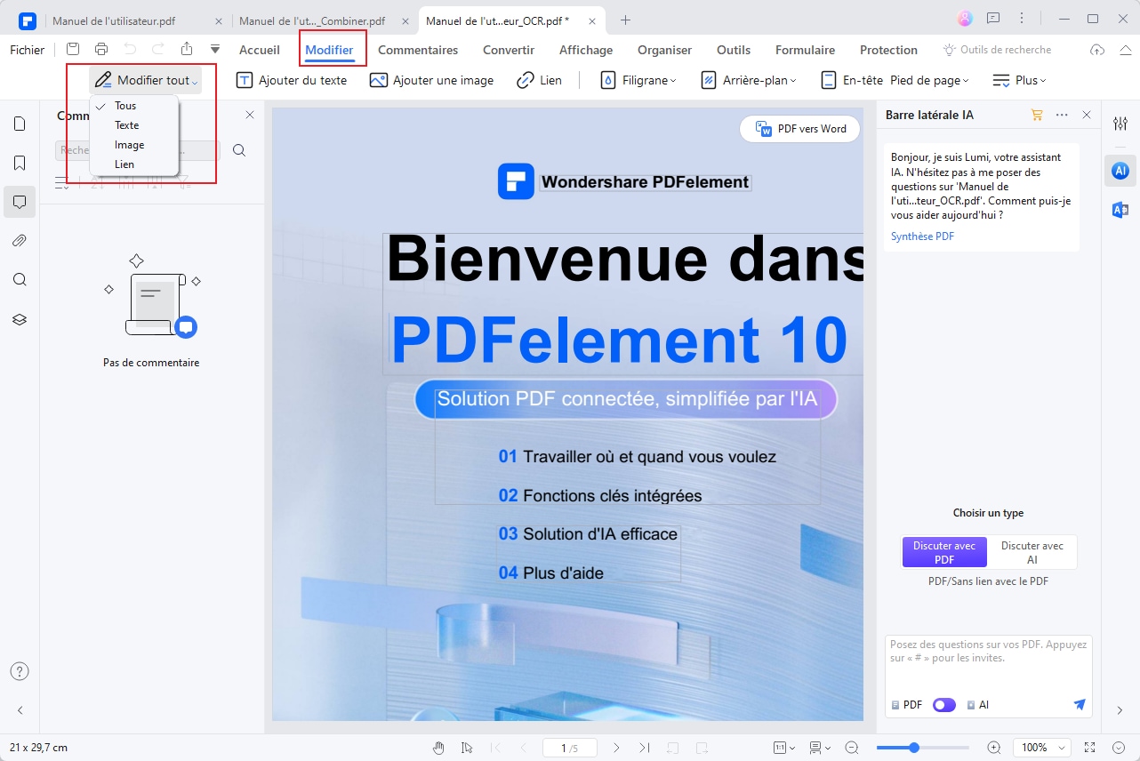Click the zoom out minus button
Screen dimensions: 1140x761
852,748
